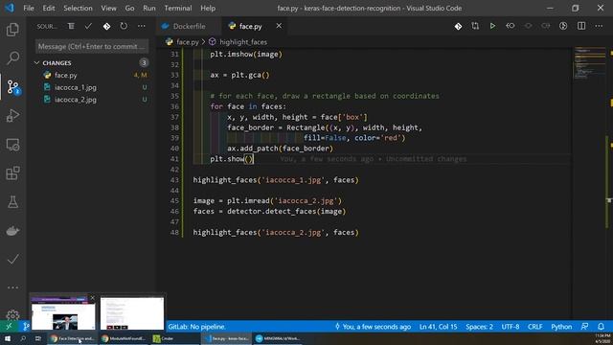The image size is (613, 345).
Task: Open the Manage gear settings
Action: [x=12, y=315]
